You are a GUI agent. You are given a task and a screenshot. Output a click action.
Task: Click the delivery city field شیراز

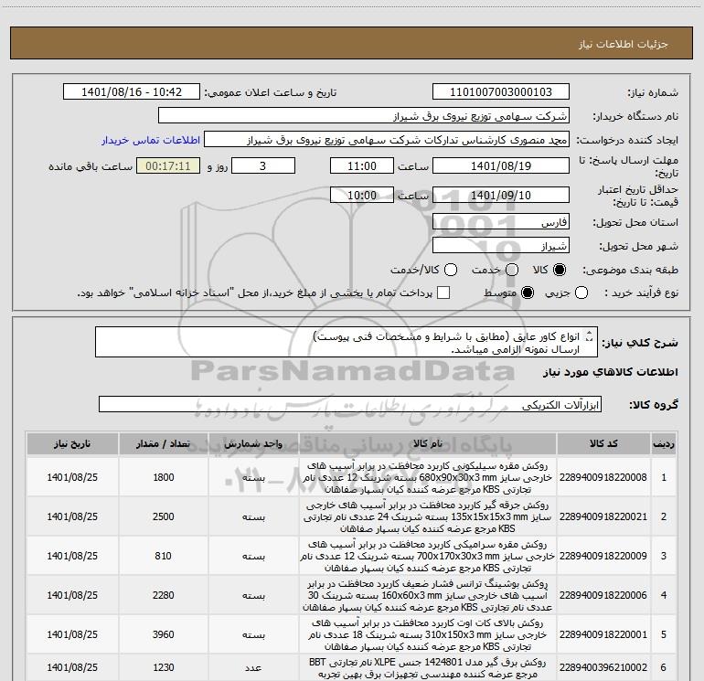501,245
